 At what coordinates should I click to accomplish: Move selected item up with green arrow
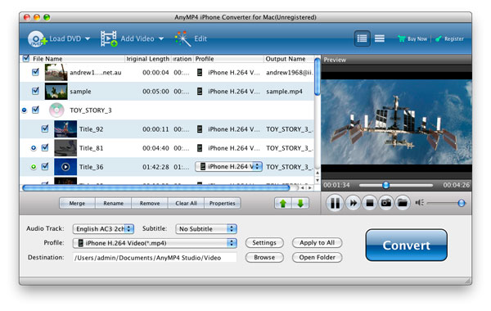pos(283,204)
